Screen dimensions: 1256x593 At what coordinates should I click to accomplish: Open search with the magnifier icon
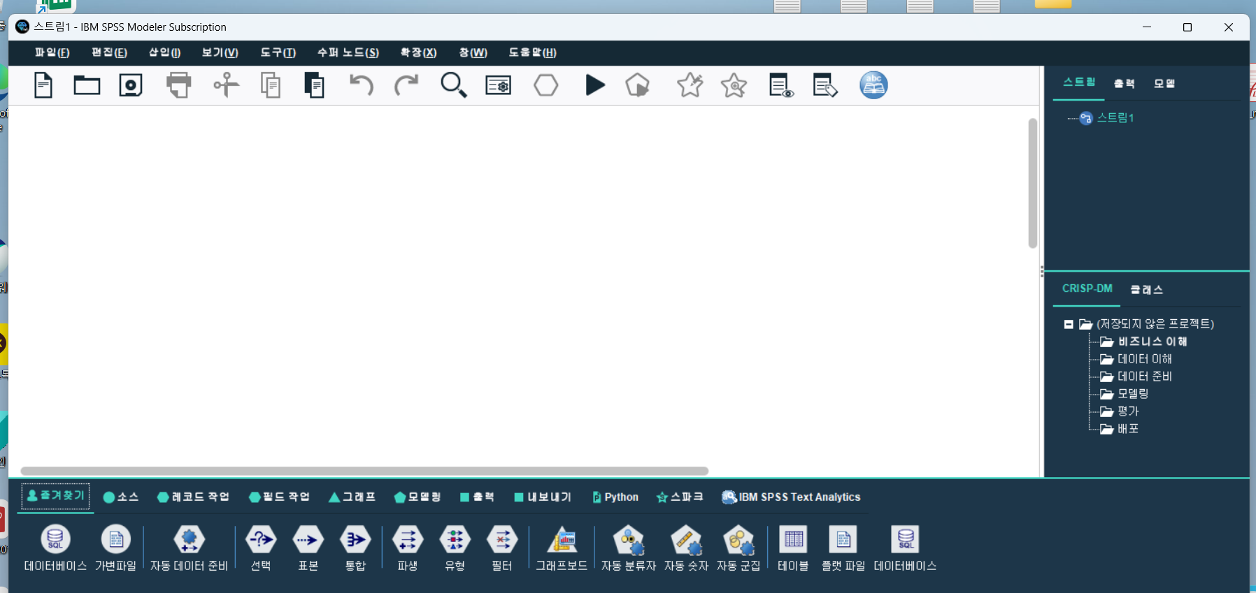(453, 85)
